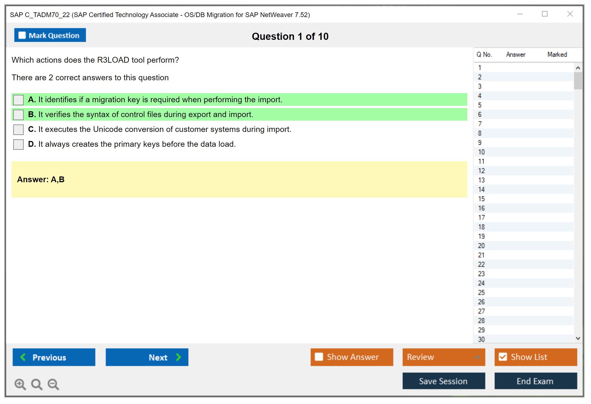Tick the checkbox for option C
The image size is (591, 404).
click(18, 129)
